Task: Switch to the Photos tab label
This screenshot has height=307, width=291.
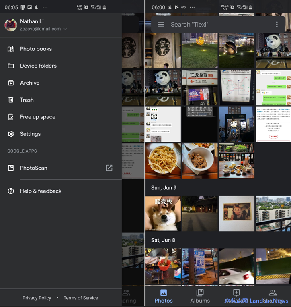Action: [x=164, y=301]
